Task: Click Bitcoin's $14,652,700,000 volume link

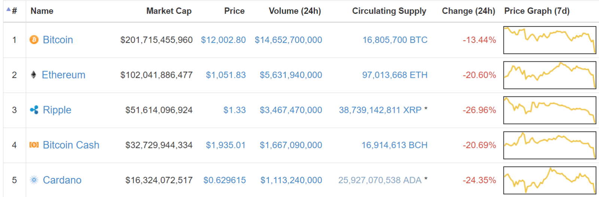Action: 288,40
